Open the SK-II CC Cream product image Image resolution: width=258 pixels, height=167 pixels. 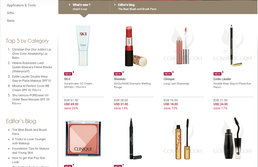[x=83, y=46]
